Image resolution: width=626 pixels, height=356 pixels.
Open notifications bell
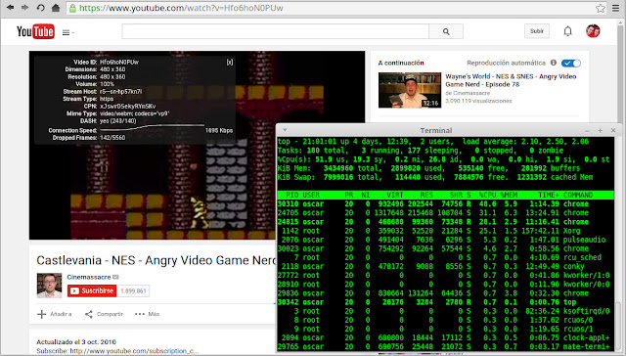567,31
